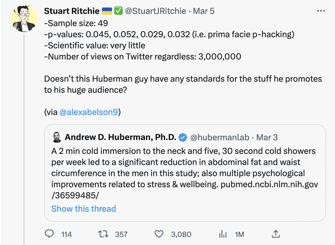Click the 3,080 likes count

click(x=181, y=234)
